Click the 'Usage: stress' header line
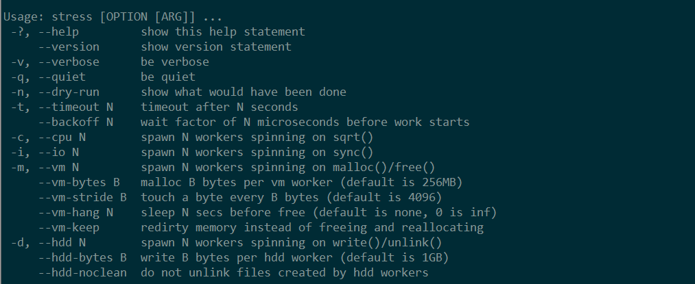 (x=113, y=17)
